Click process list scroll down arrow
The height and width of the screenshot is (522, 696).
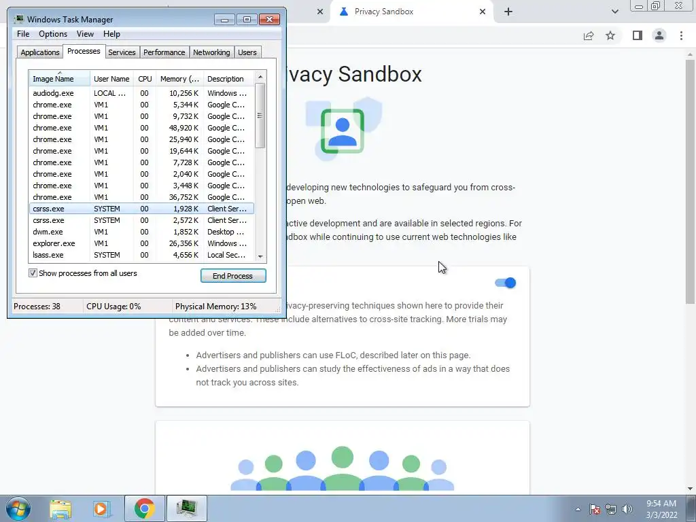tap(260, 256)
